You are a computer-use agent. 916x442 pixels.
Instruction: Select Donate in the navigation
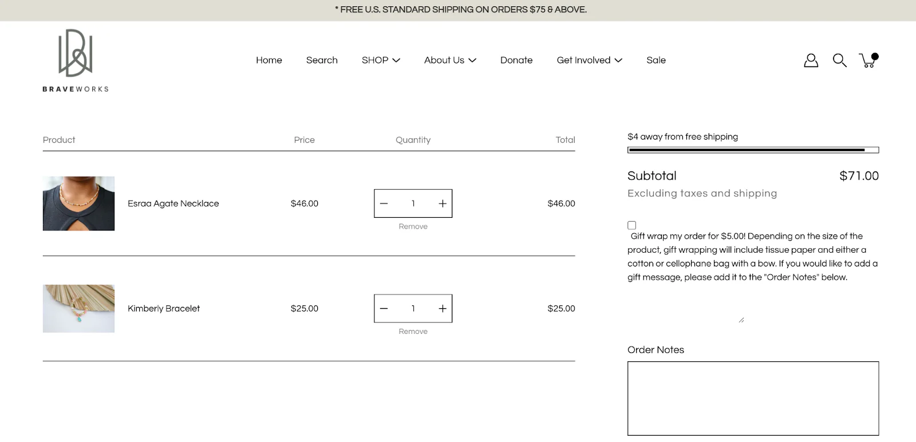coord(516,60)
